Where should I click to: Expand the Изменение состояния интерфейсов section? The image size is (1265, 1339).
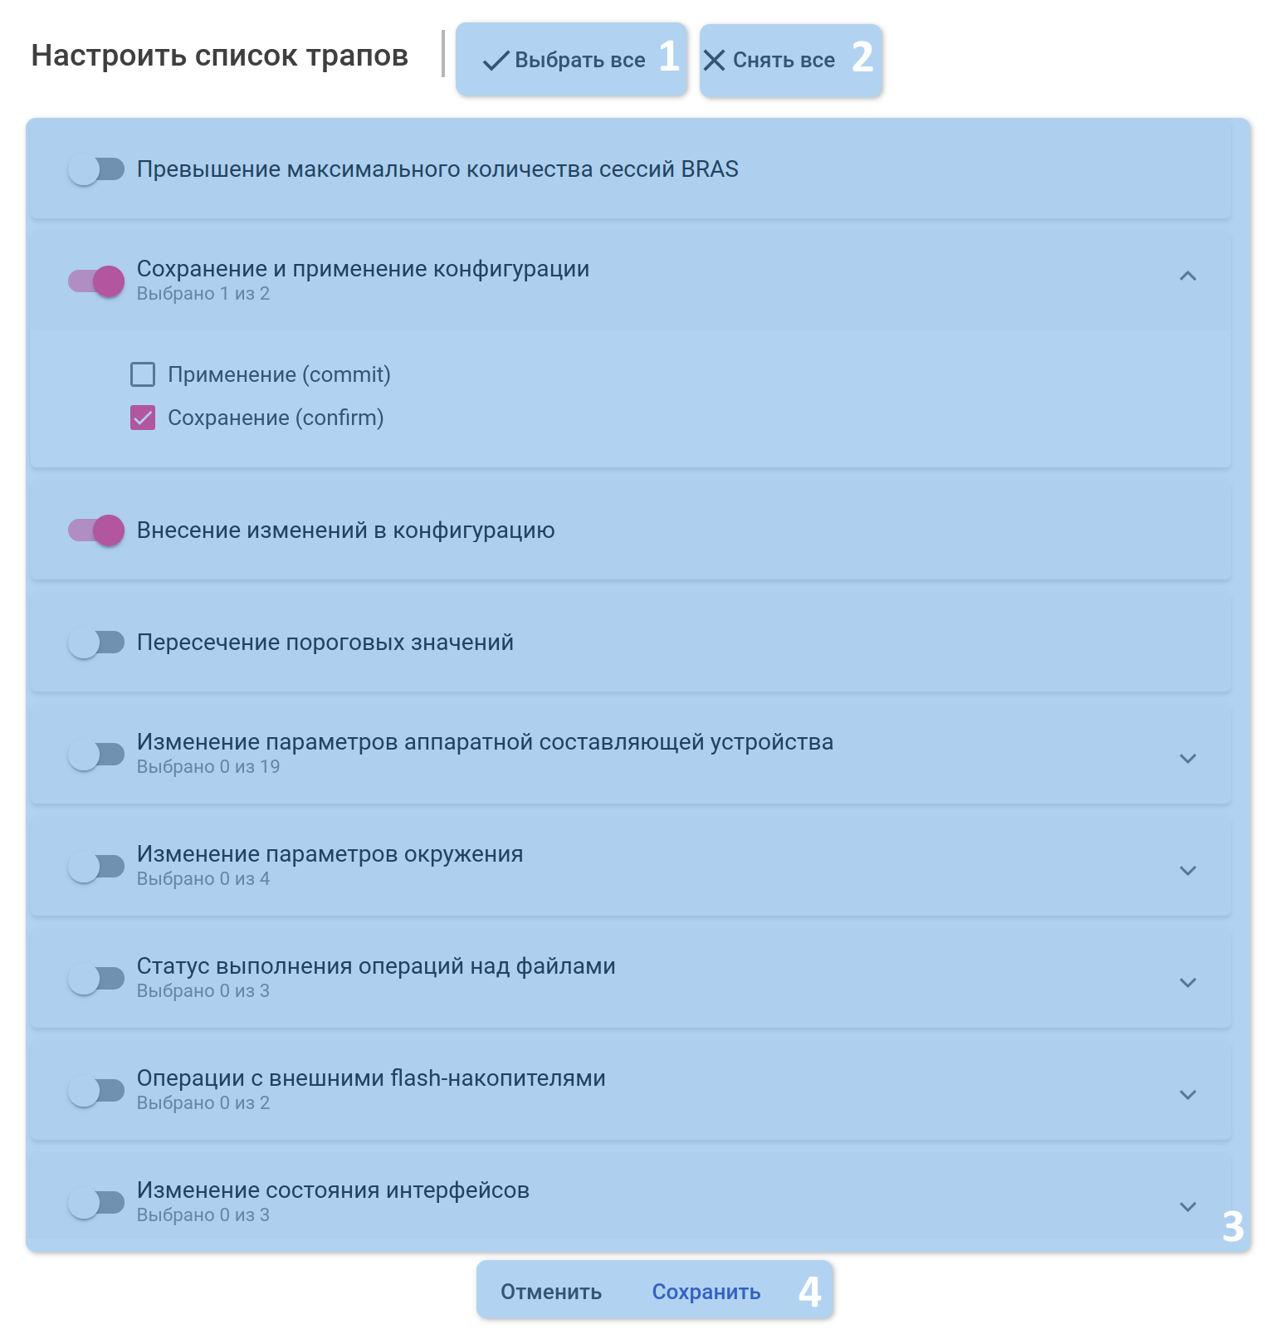point(1188,1207)
